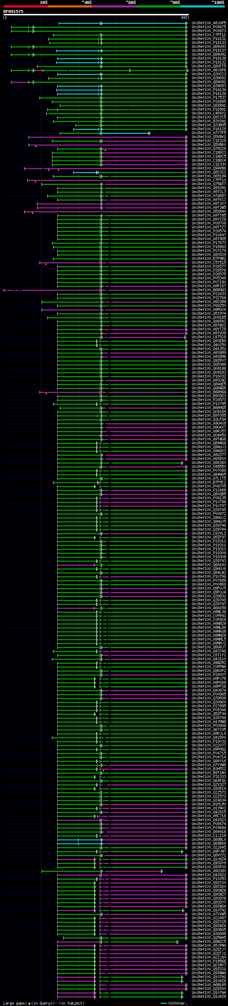Click the cyan alignment bar for UniRef100_A7Y7F5

click(x=125, y=133)
